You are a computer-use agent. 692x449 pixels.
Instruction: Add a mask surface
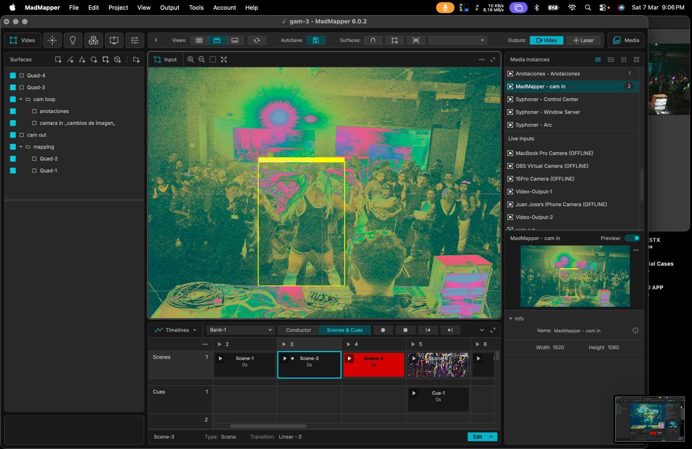(x=106, y=60)
